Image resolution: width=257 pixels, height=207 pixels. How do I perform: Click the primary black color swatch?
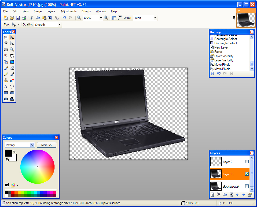(8, 153)
